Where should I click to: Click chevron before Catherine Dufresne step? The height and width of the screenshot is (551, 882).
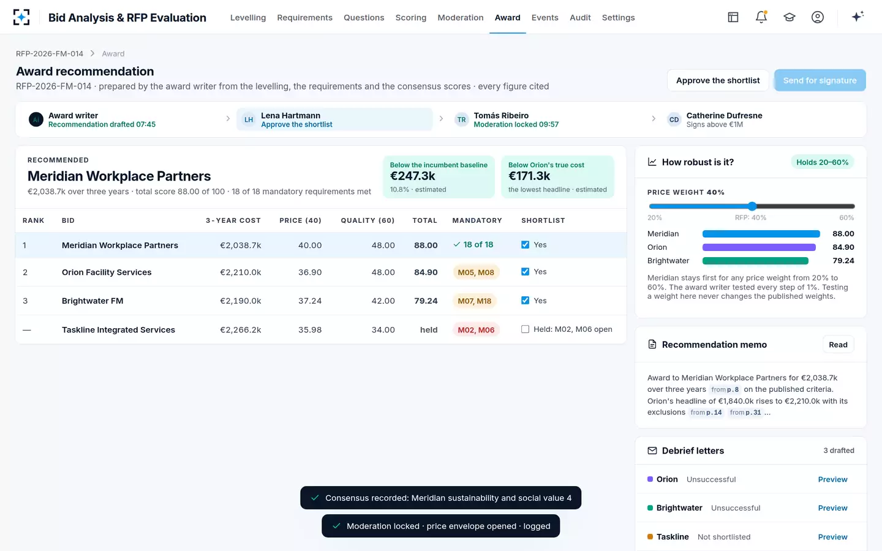pyautogui.click(x=654, y=119)
